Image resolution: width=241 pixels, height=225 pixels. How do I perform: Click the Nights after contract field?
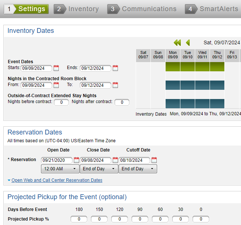point(122,102)
